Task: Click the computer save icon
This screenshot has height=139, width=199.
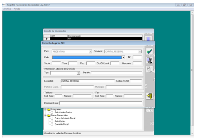Action: coord(150,60)
